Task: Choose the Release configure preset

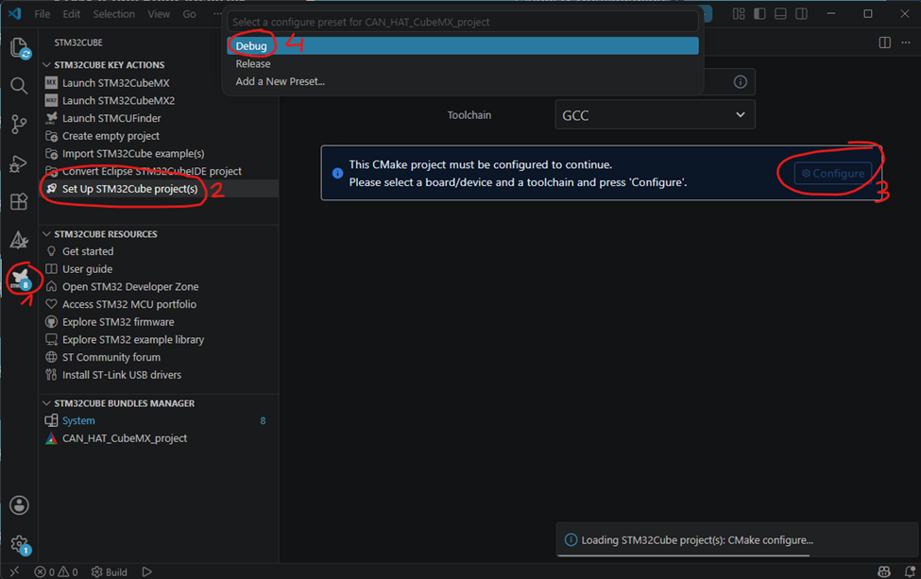Action: point(463,63)
